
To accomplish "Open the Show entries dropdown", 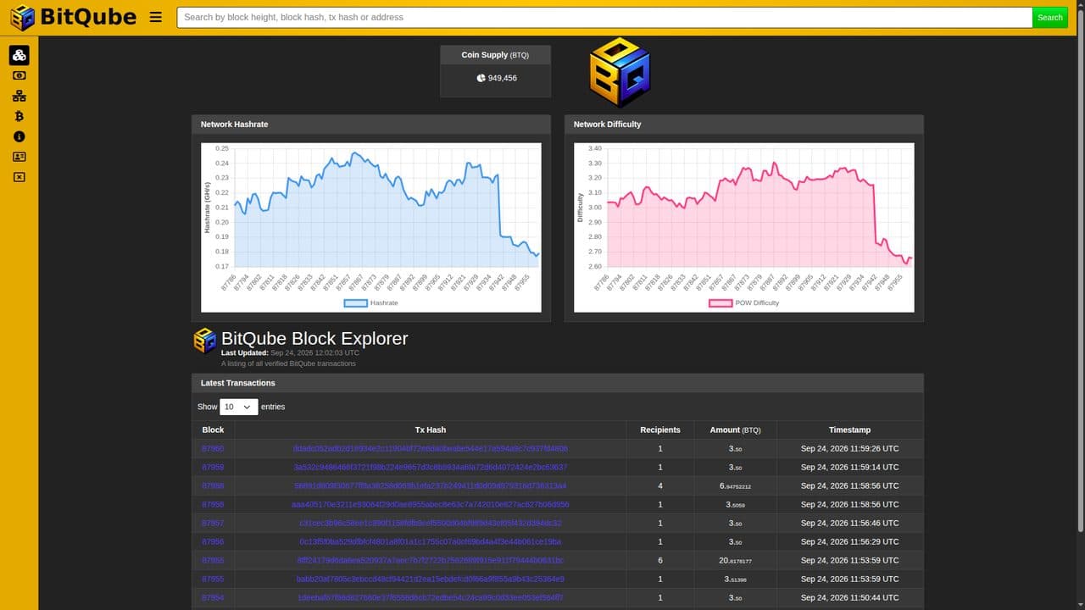I will (x=238, y=407).
